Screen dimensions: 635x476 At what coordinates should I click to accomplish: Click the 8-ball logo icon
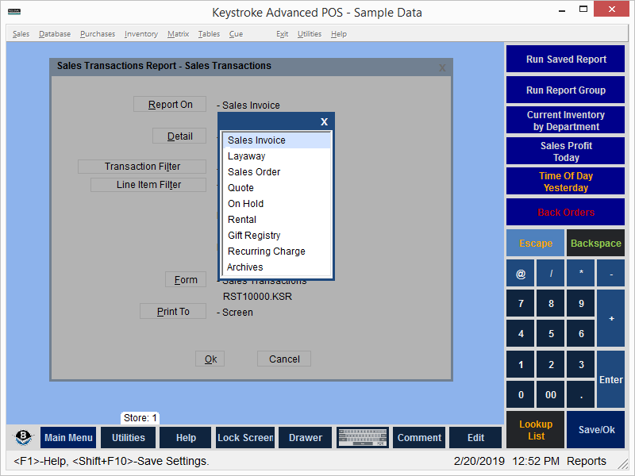[x=24, y=438]
